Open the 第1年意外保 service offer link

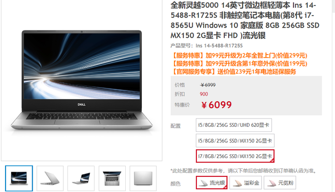[x=239, y=63]
